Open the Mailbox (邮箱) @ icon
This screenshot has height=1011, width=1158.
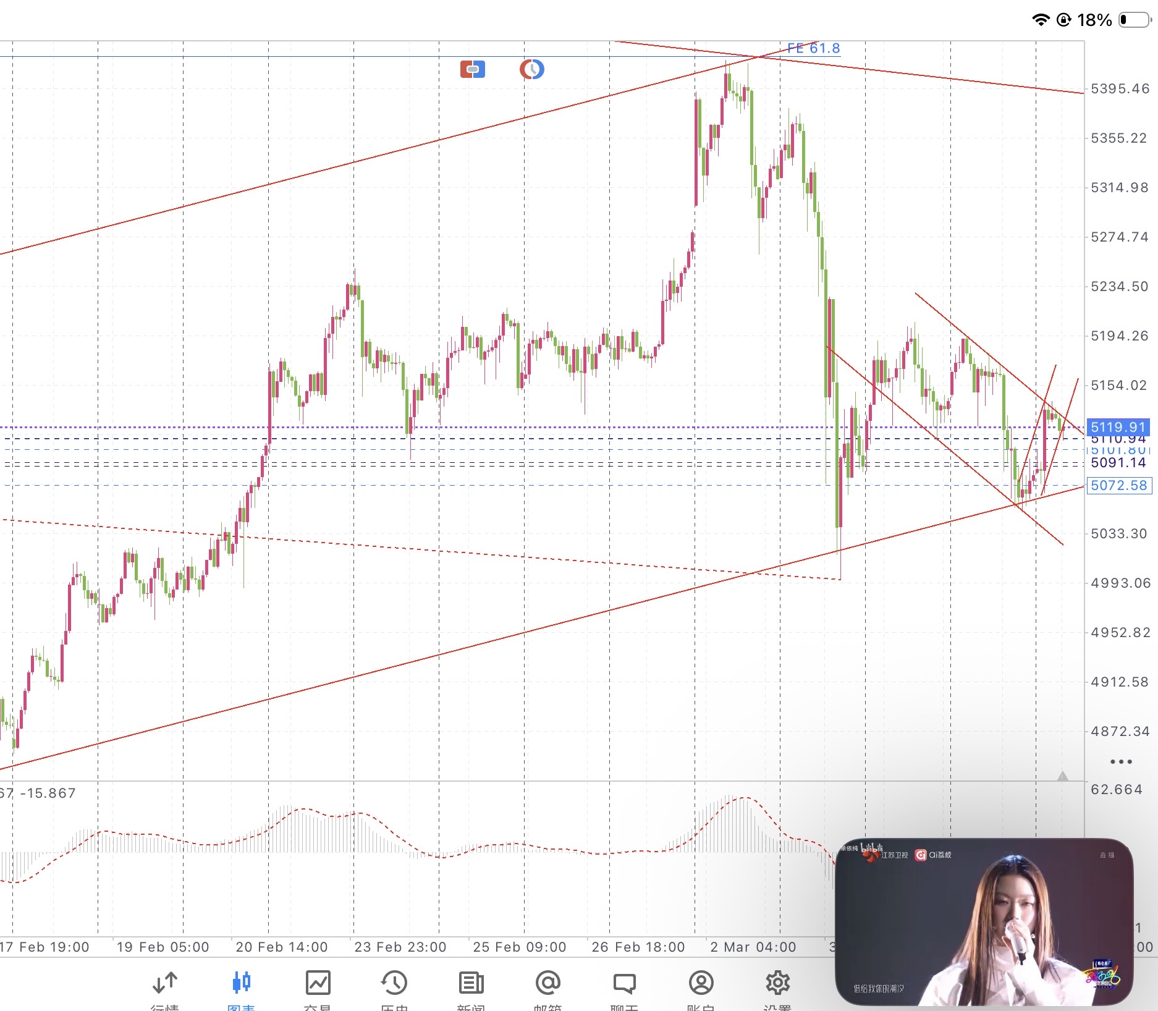(x=547, y=984)
